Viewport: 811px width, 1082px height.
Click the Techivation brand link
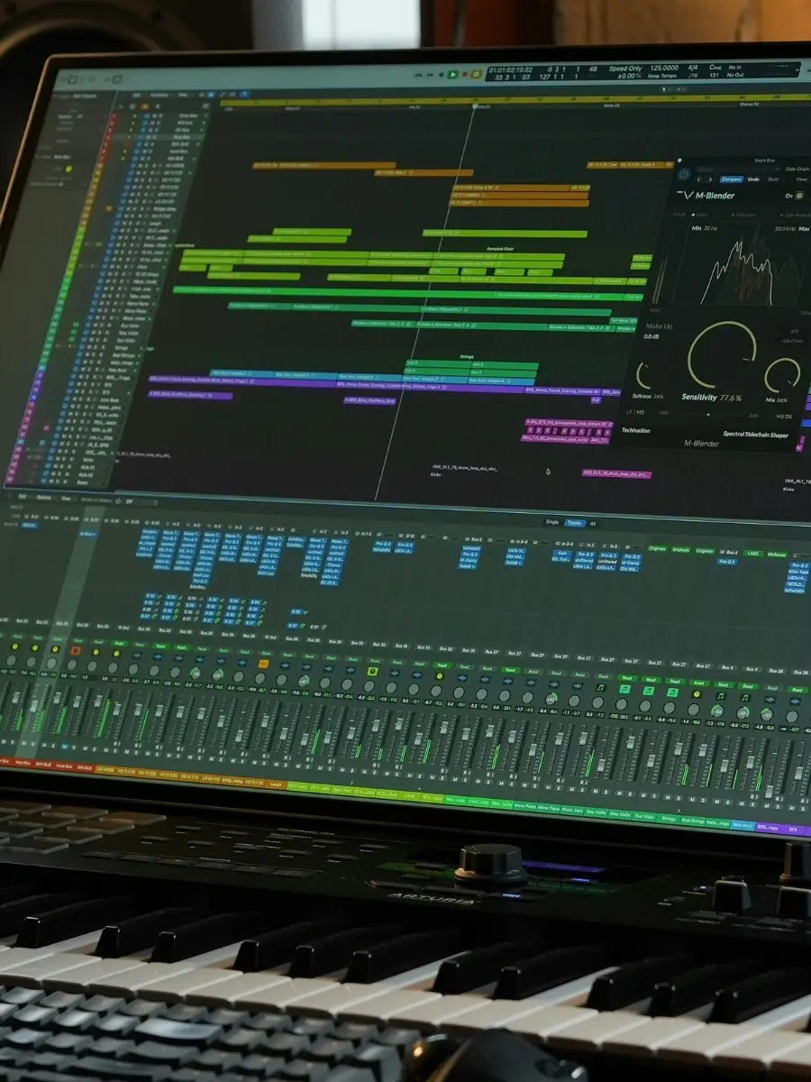(x=636, y=430)
